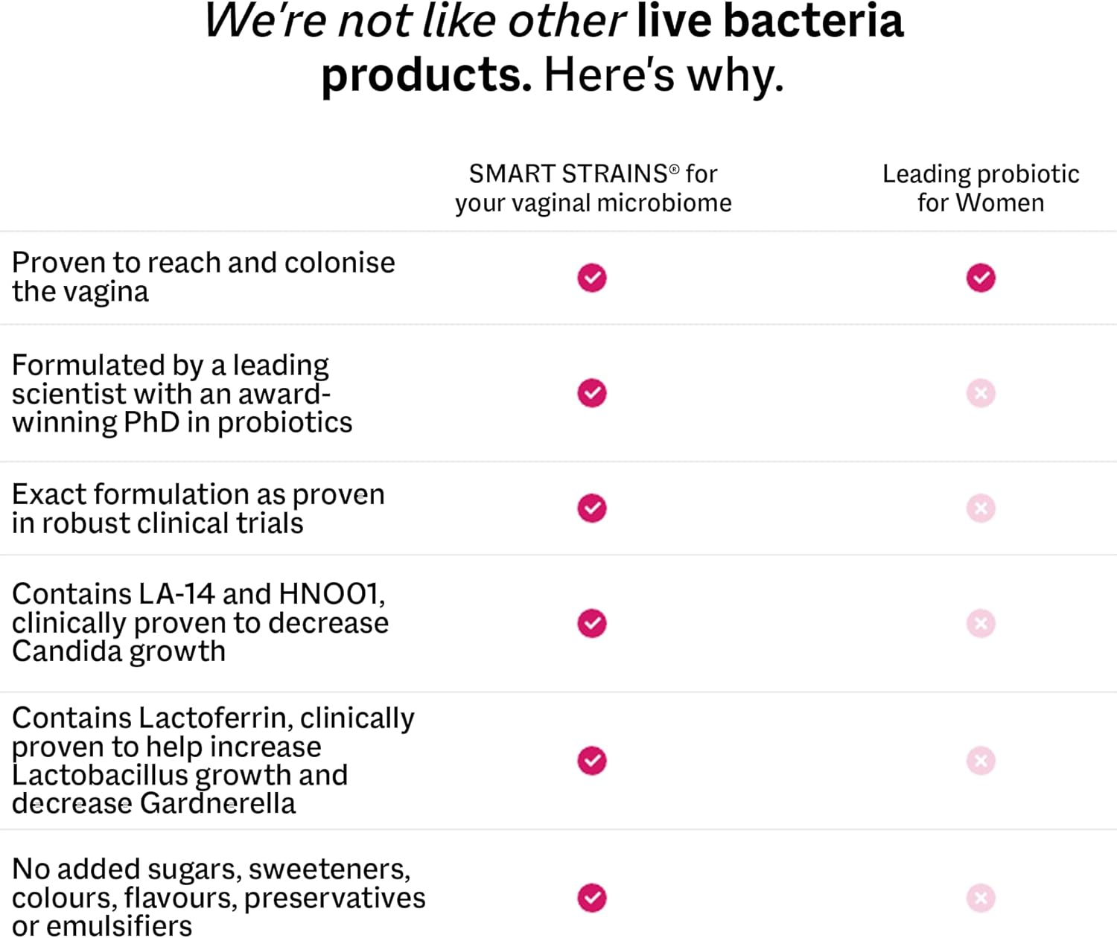Click SMART STRAINS checkmark for robust clinical trials
Image resolution: width=1117 pixels, height=938 pixels.
(x=592, y=508)
